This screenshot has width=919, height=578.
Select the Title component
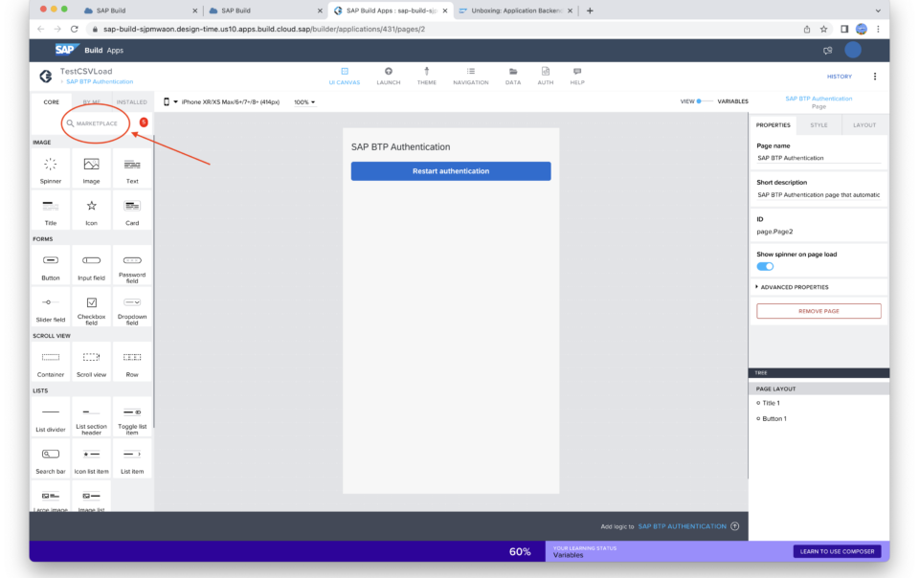tap(51, 211)
